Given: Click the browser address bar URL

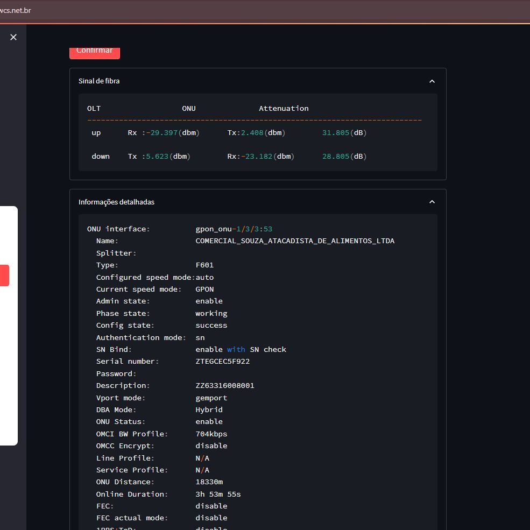Looking at the screenshot, I should (x=16, y=10).
